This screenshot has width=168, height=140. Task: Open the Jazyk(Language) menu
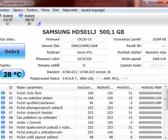(93, 10)
